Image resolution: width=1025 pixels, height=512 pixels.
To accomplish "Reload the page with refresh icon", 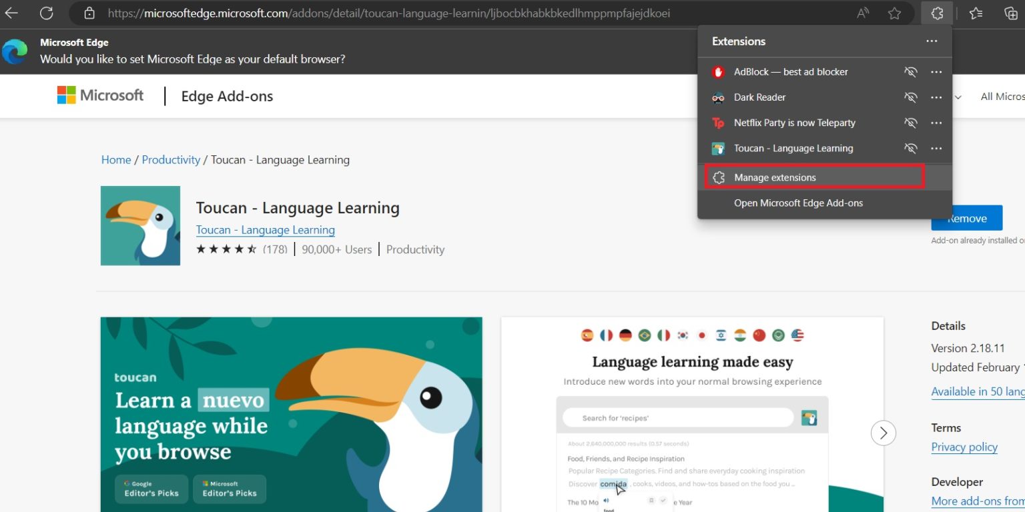I will [46, 13].
